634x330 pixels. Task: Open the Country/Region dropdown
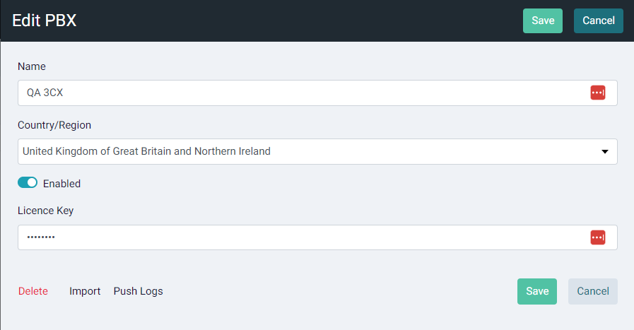click(x=317, y=151)
